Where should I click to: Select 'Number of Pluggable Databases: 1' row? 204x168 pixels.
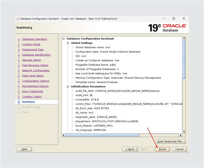pos(97,69)
